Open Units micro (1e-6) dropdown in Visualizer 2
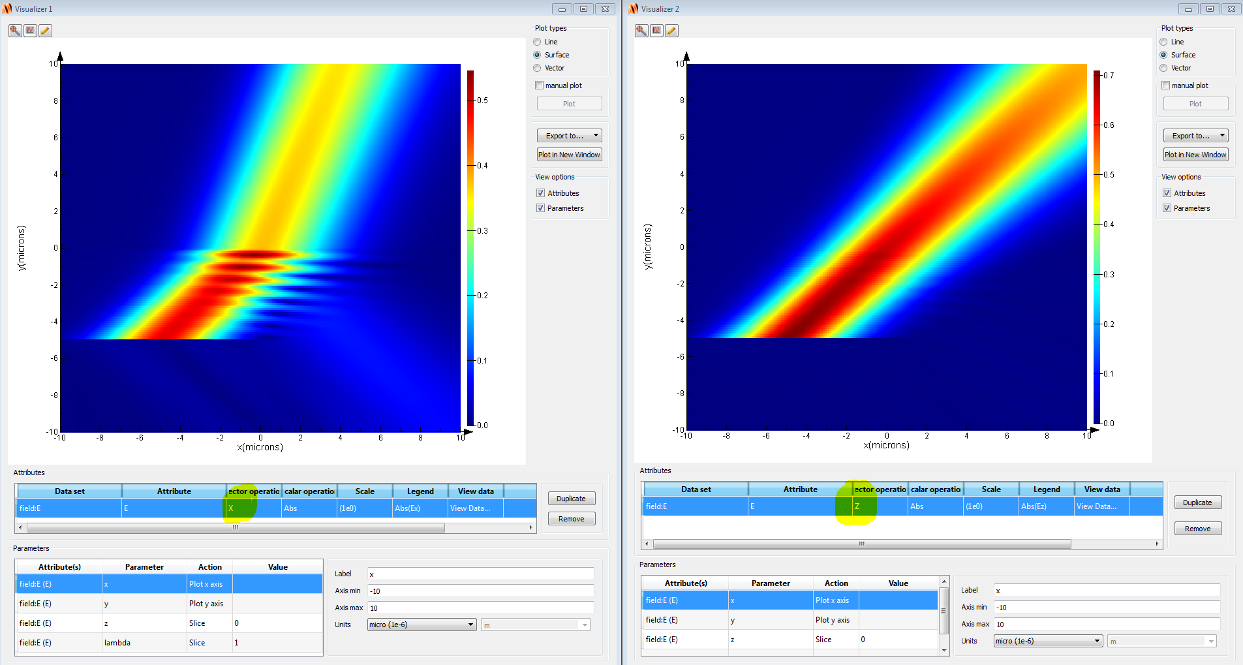This screenshot has height=665, width=1243. pos(1048,641)
